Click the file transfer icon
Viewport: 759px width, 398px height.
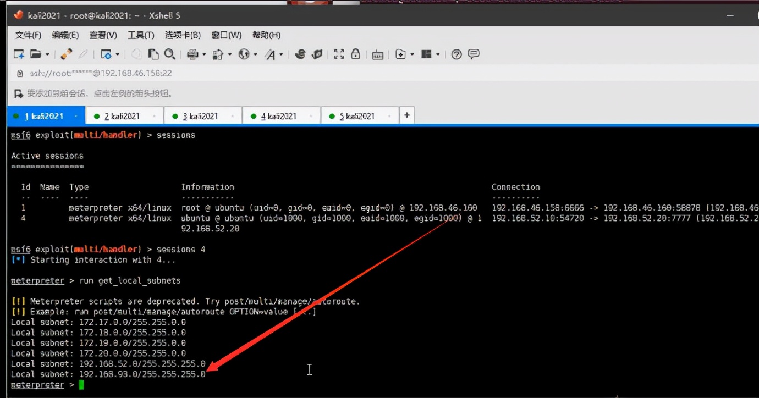[218, 54]
